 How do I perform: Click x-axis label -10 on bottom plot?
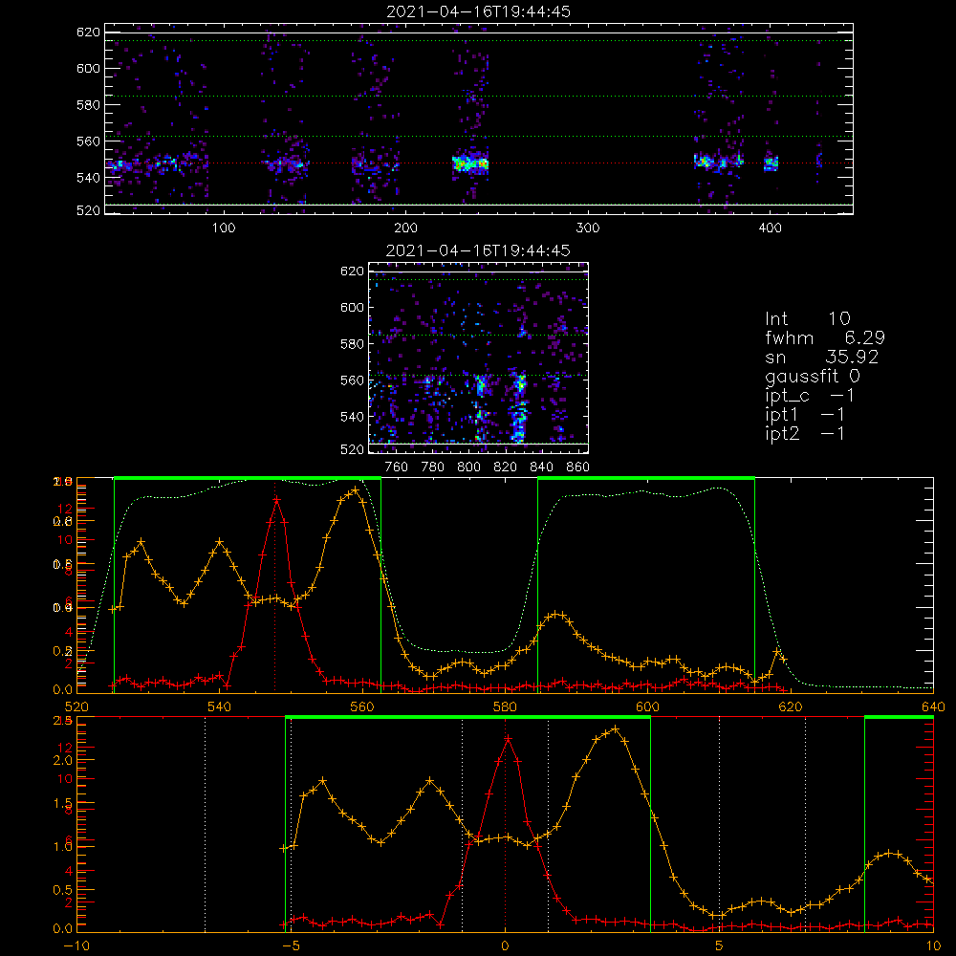pos(76,945)
